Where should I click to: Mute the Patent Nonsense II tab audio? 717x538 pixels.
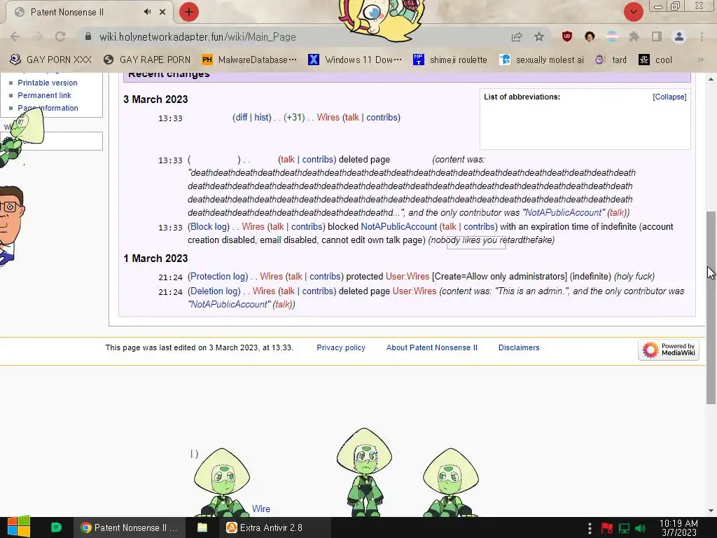pyautogui.click(x=147, y=12)
